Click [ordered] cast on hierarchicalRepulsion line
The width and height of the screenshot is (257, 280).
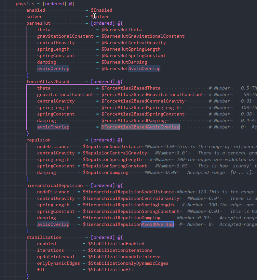coord(103,185)
